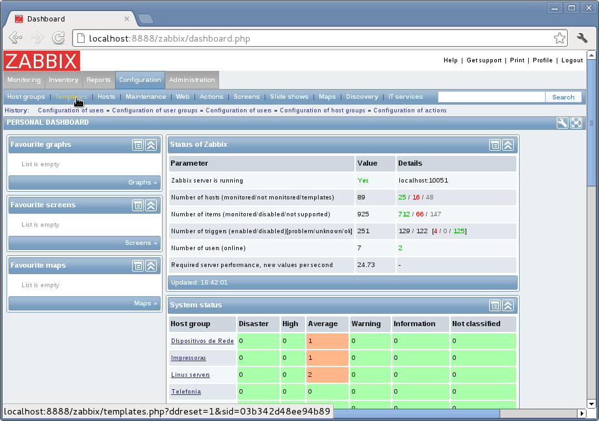This screenshot has height=421, width=599.
Task: Open the Help link
Action: 451,60
